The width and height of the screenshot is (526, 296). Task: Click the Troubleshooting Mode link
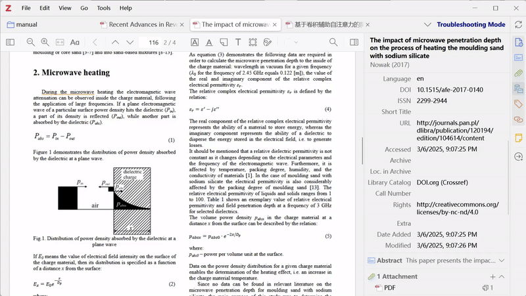click(x=471, y=24)
